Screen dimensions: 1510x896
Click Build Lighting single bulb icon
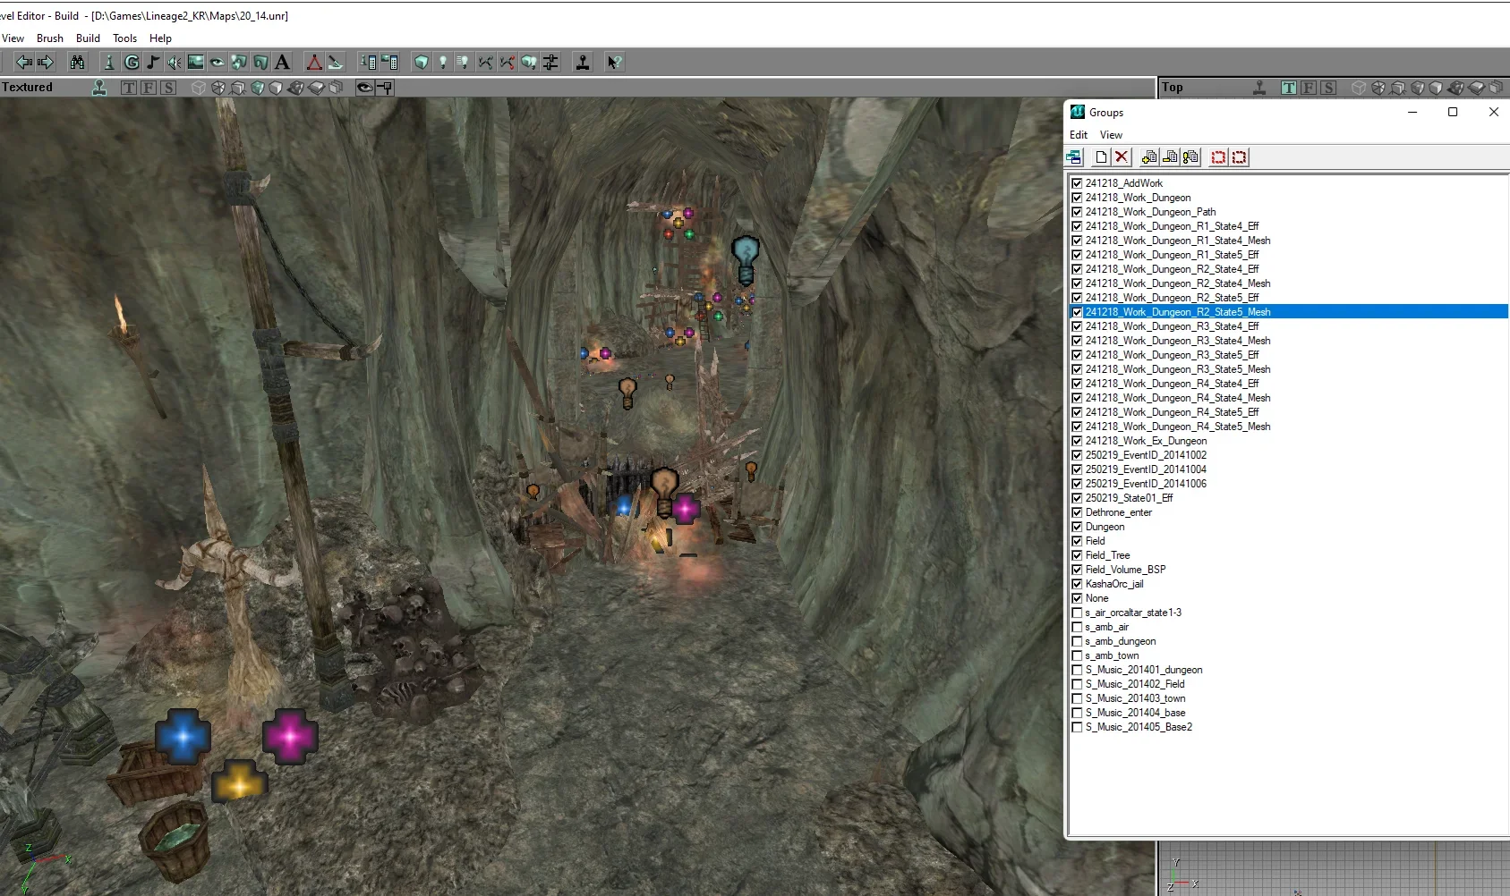[x=443, y=62]
